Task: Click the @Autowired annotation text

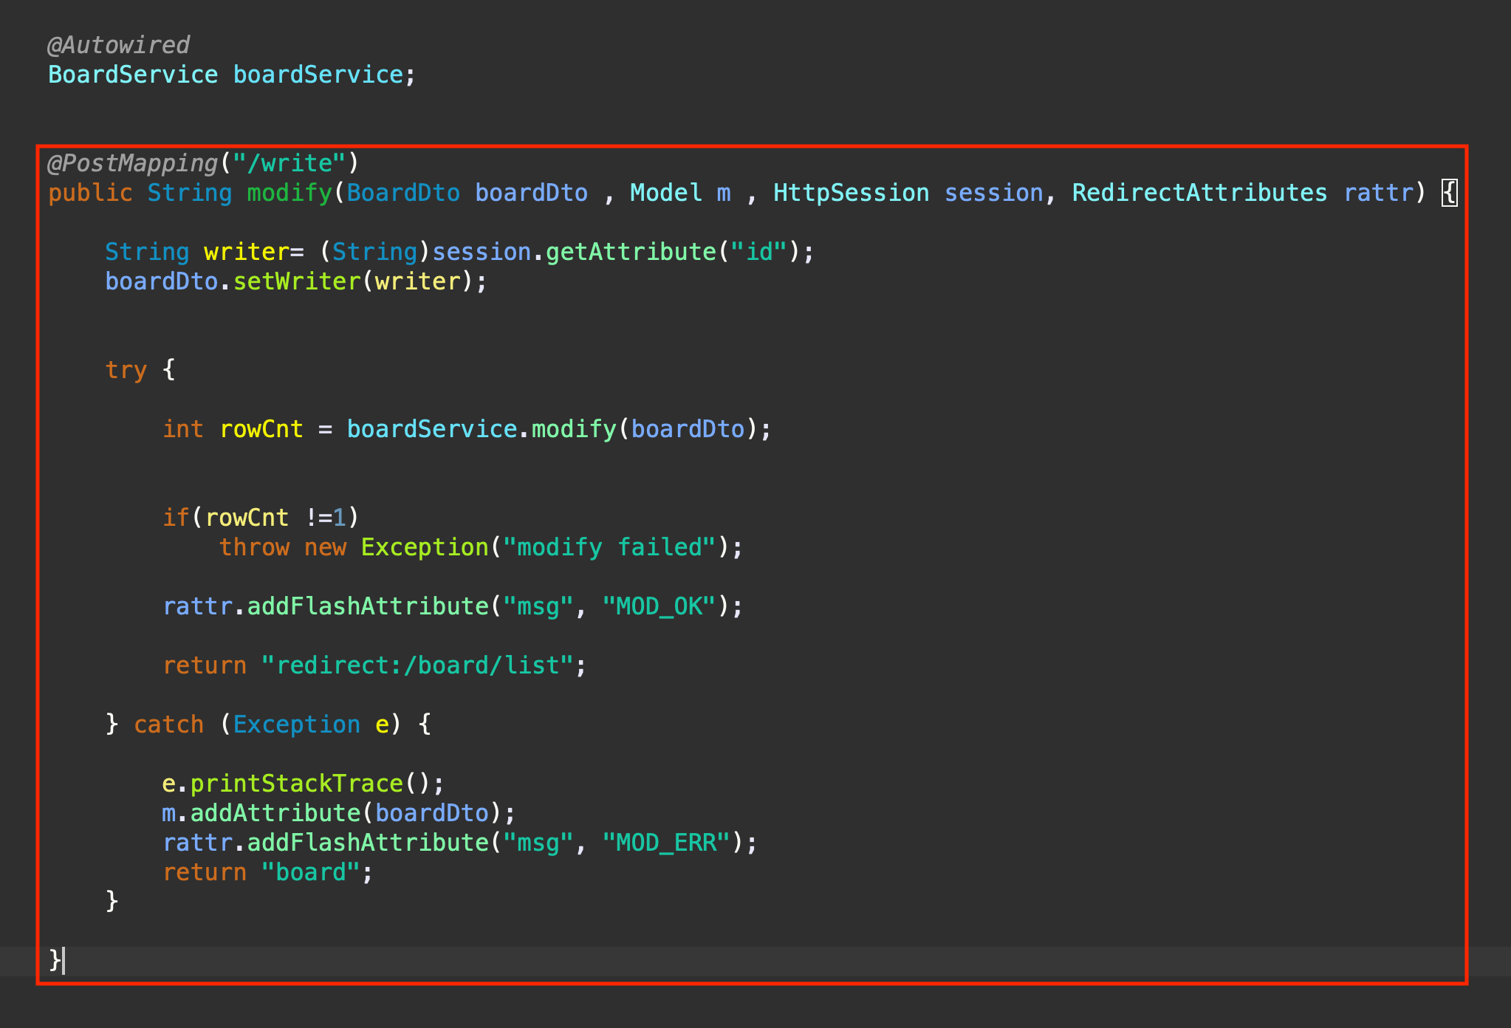Action: [118, 45]
